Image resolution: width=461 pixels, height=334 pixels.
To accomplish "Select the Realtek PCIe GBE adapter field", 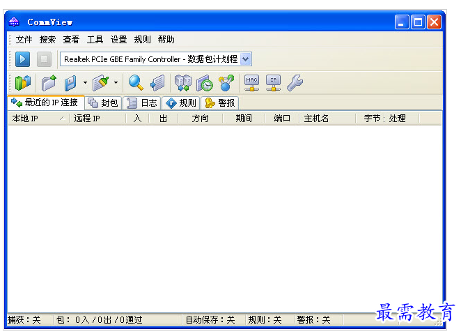I will tap(156, 59).
